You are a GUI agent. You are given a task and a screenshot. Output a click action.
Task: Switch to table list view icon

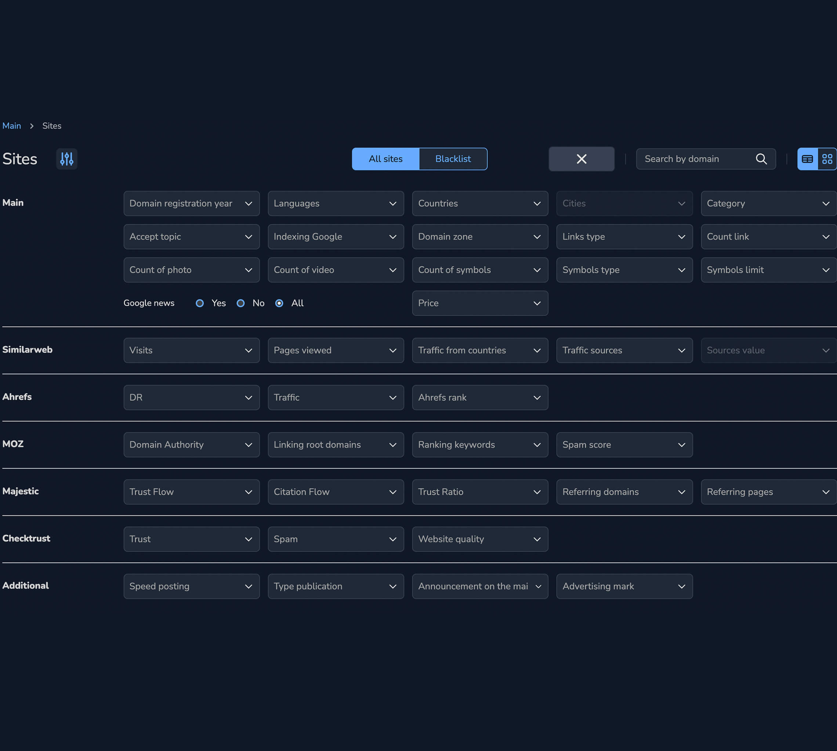click(807, 159)
